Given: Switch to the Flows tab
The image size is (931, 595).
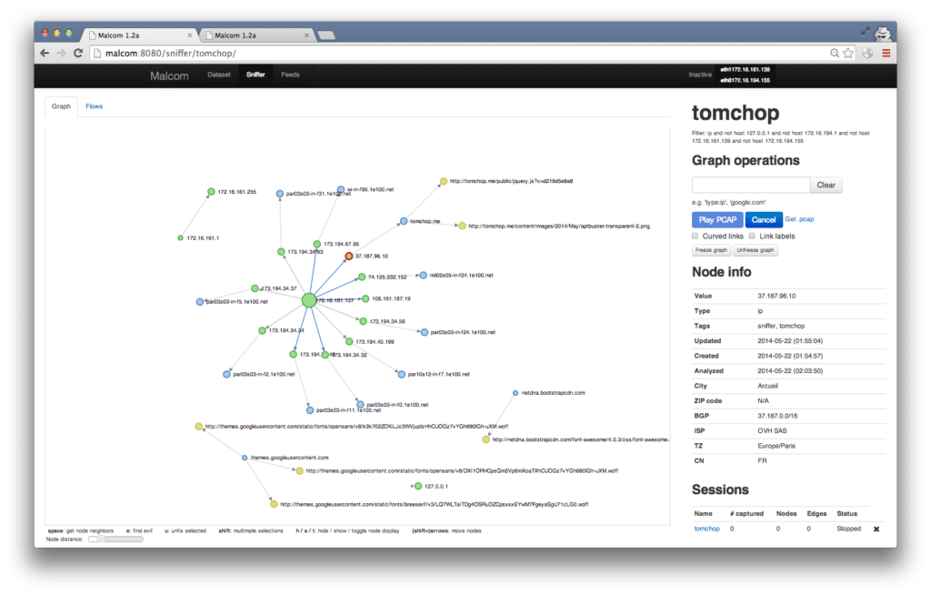Looking at the screenshot, I should pyautogui.click(x=94, y=106).
